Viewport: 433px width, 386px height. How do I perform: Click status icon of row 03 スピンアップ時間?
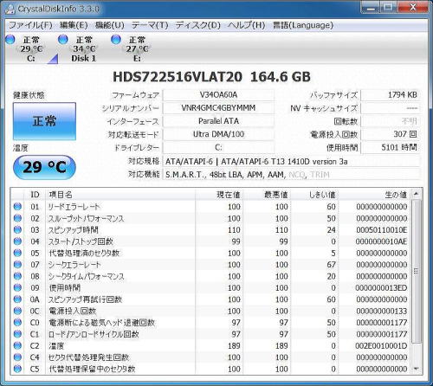point(17,229)
